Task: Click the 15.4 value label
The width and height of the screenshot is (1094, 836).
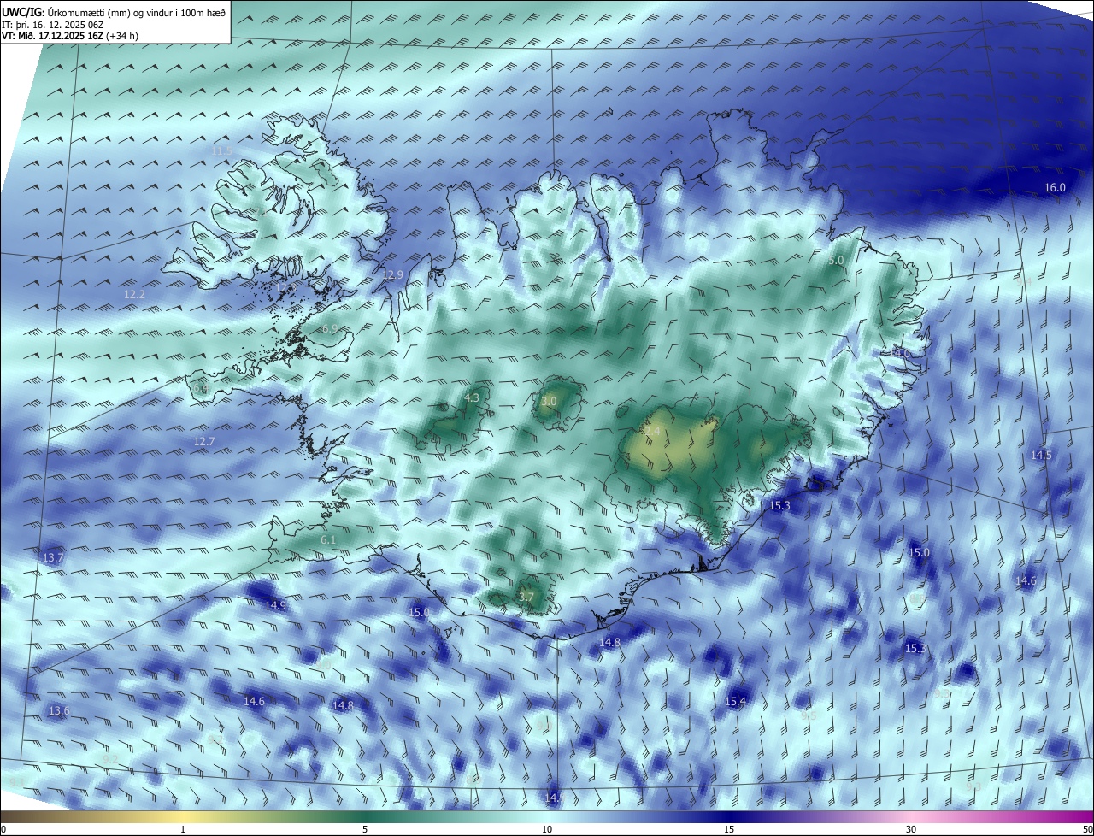Action: 736,702
